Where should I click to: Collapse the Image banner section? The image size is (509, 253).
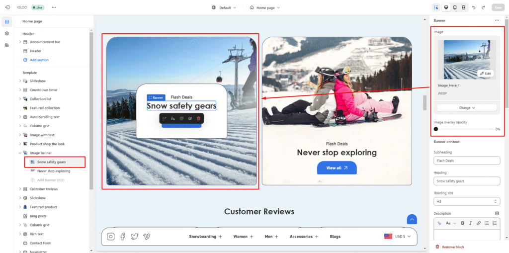coord(20,153)
